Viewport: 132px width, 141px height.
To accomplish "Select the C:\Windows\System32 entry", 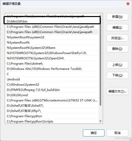I will click(x=52, y=85).
